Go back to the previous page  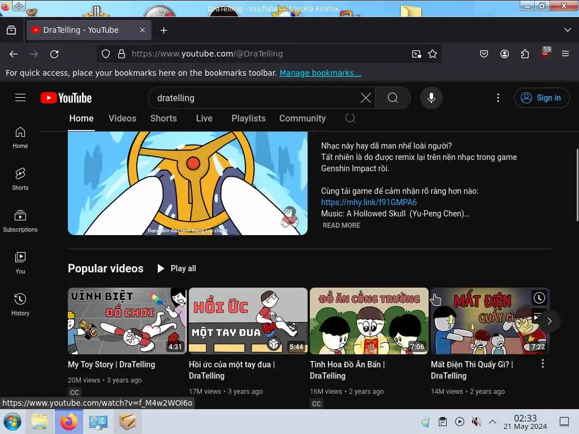point(14,54)
